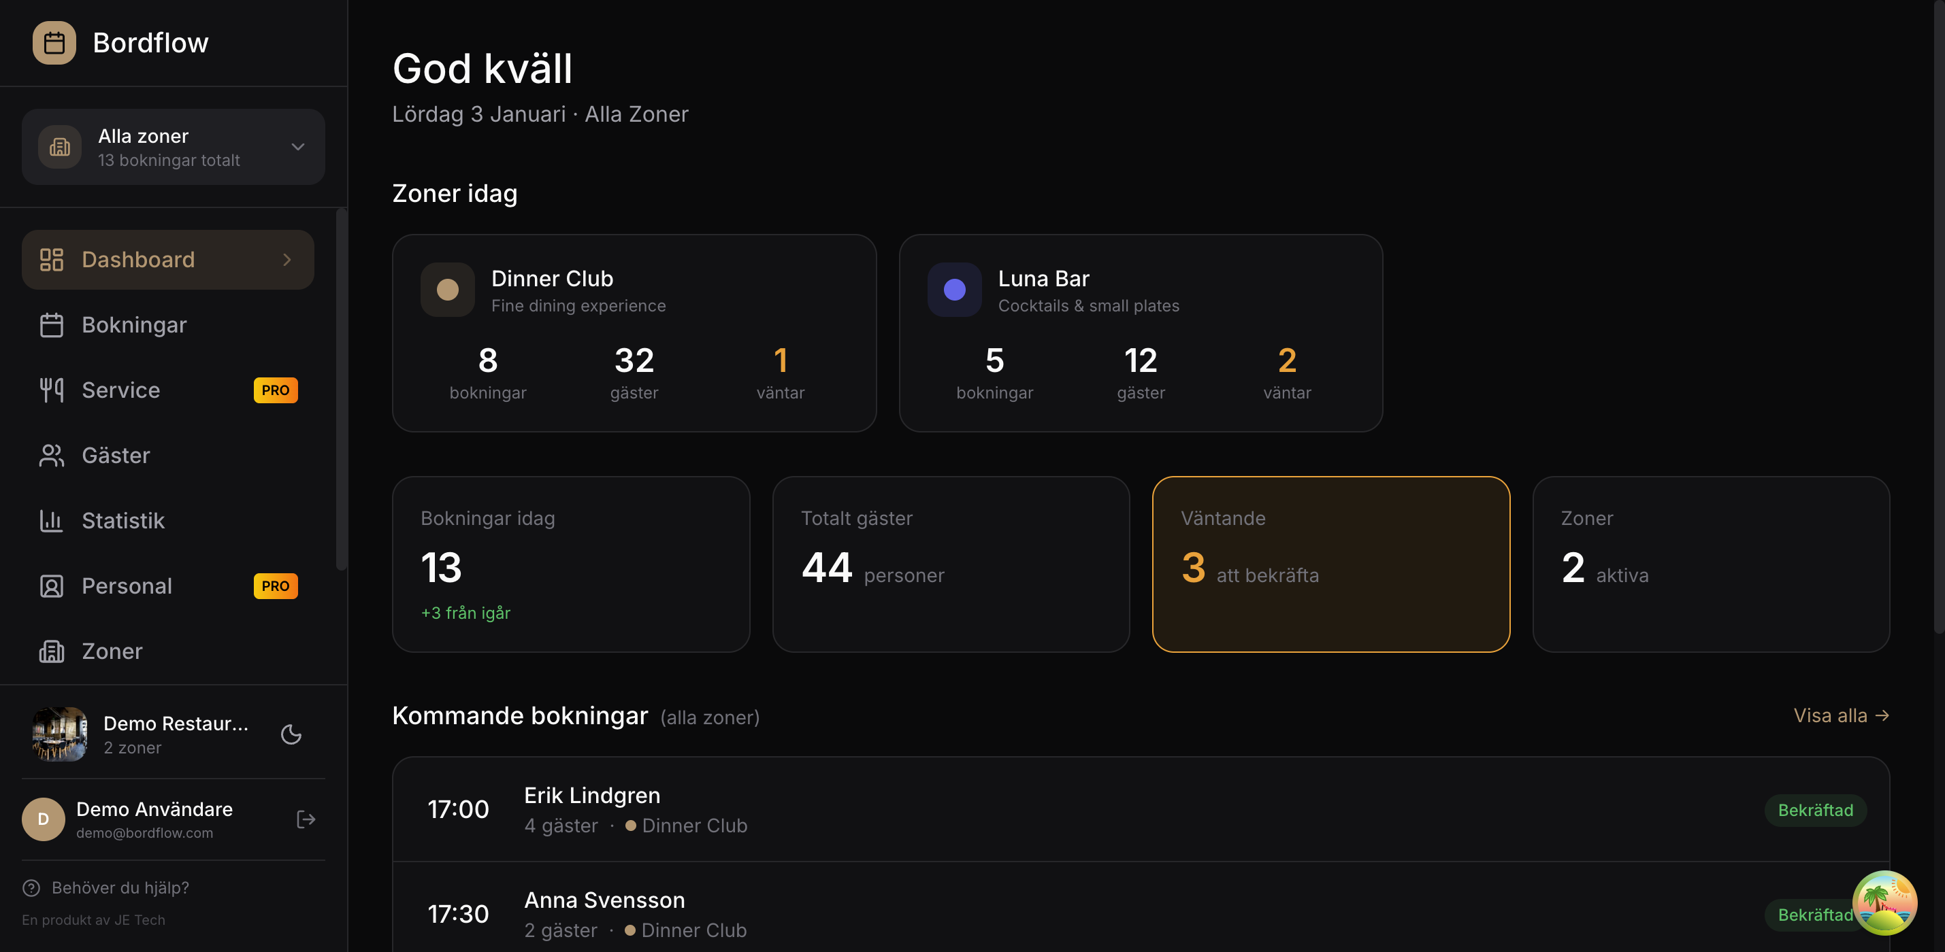Select the Zoner building icon
Image resolution: width=1945 pixels, height=952 pixels.
point(51,651)
